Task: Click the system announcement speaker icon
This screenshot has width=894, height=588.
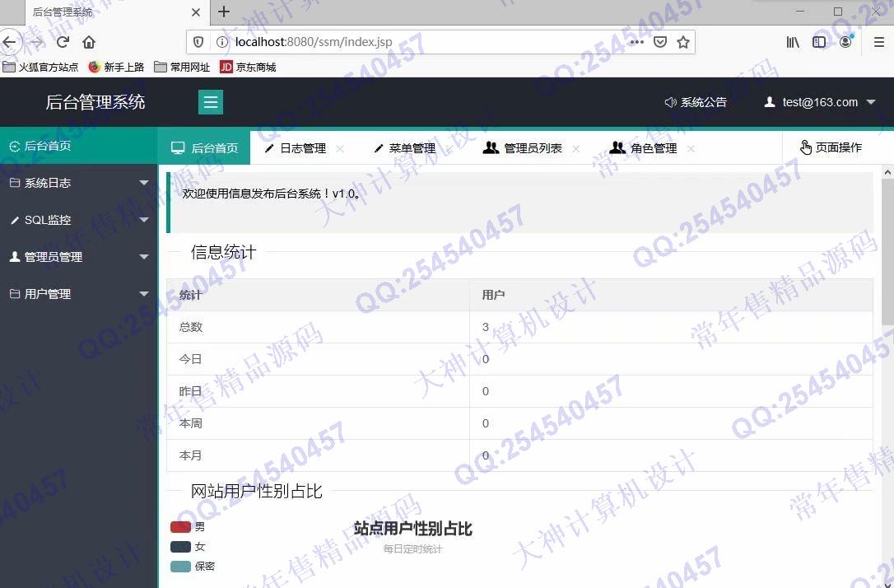Action: tap(670, 102)
